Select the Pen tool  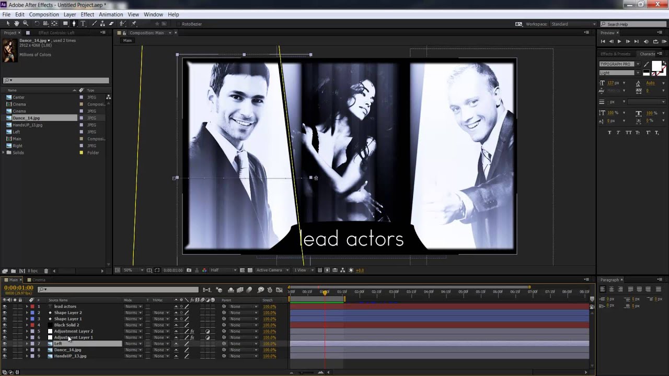pyautogui.click(x=74, y=24)
